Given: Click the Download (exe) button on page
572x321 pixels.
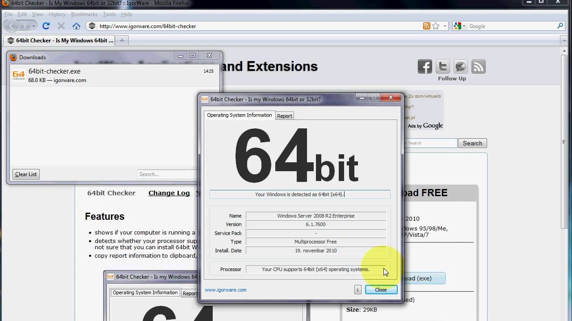Looking at the screenshot, I should (424, 278).
